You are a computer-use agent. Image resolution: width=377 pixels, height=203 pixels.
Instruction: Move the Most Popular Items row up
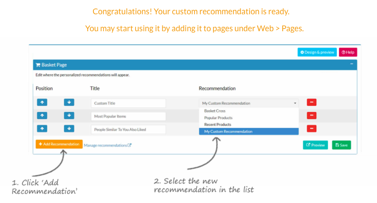42,116
